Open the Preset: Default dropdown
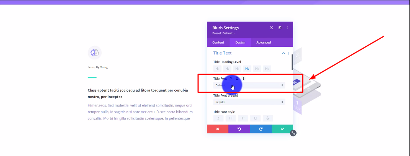 (x=223, y=33)
